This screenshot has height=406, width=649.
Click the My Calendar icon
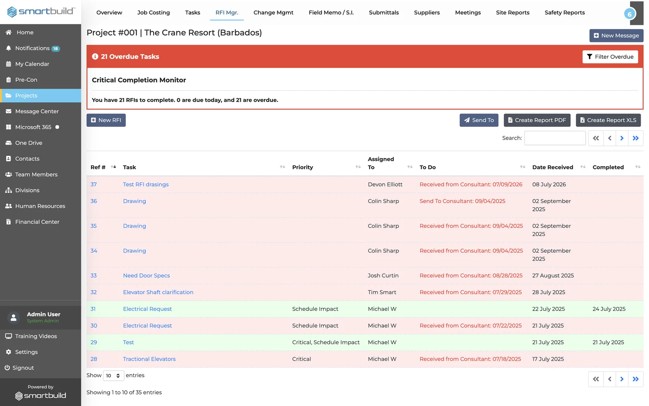8,64
